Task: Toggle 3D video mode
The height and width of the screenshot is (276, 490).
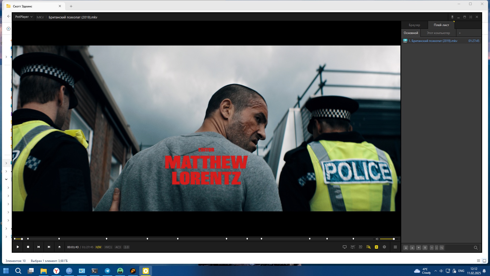Action: 360,247
